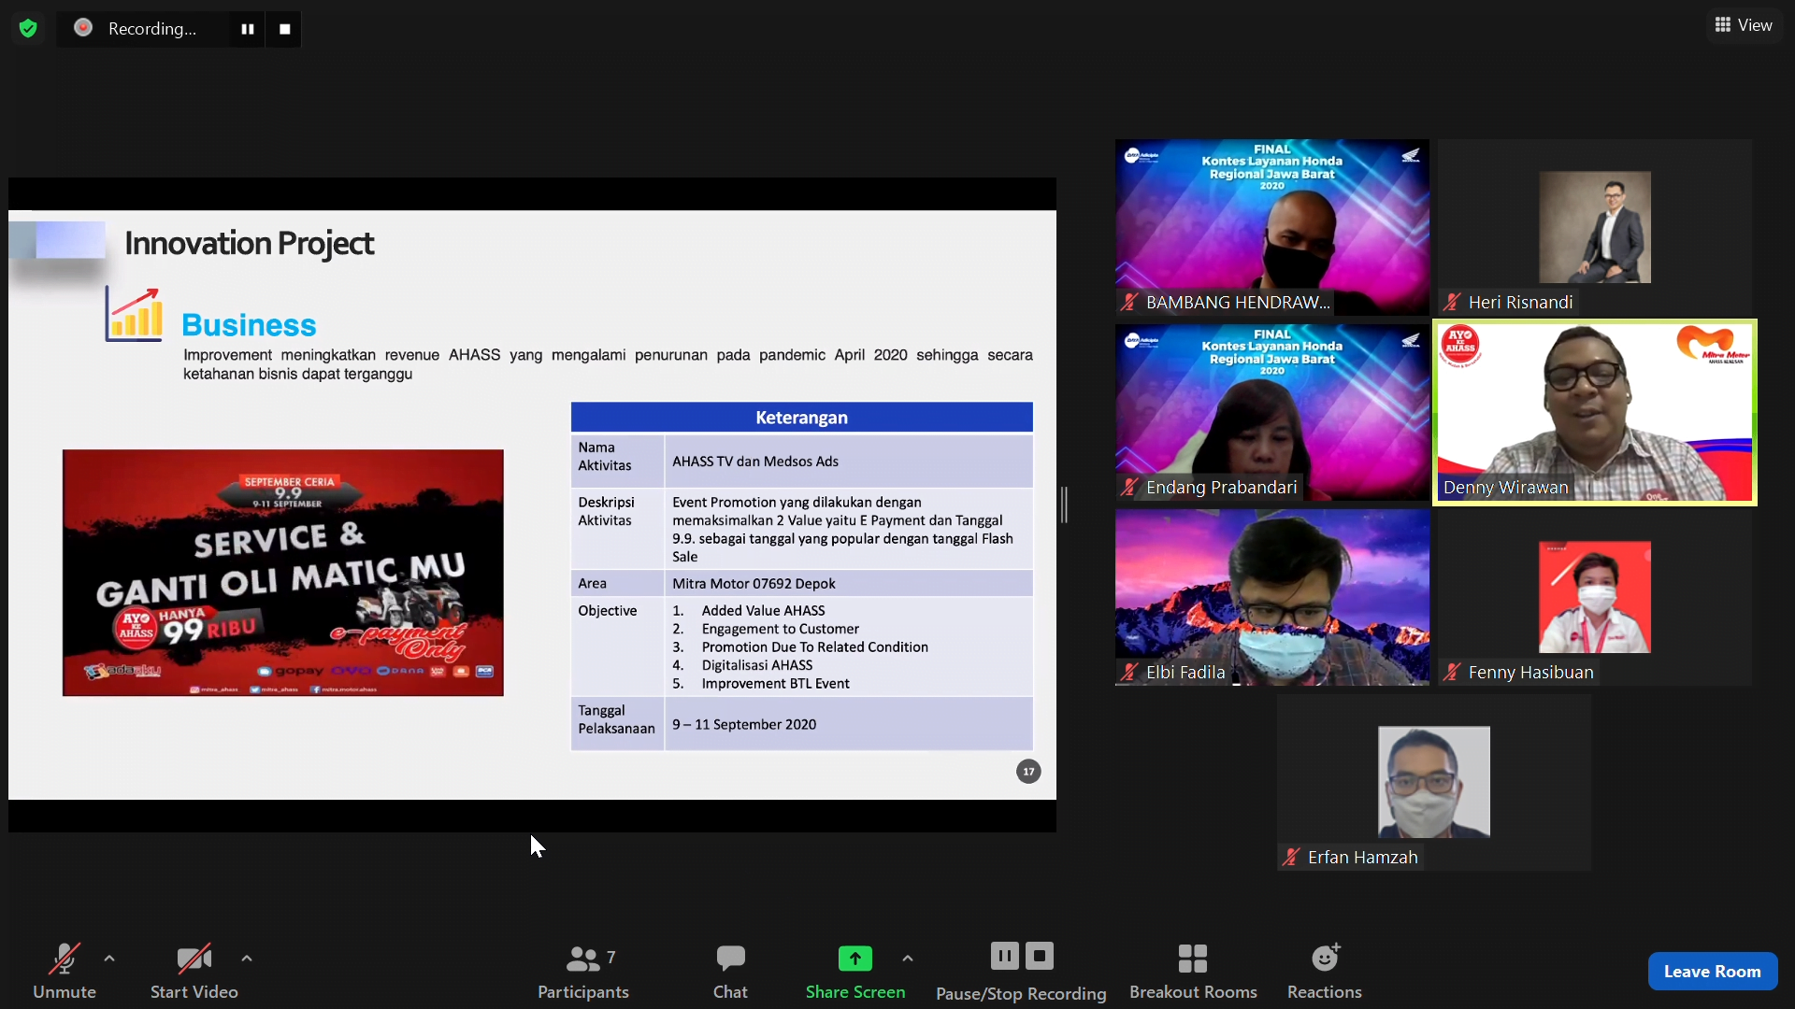The width and height of the screenshot is (1795, 1009).
Task: Expand audio options arrow next to Unmute
Action: [109, 959]
